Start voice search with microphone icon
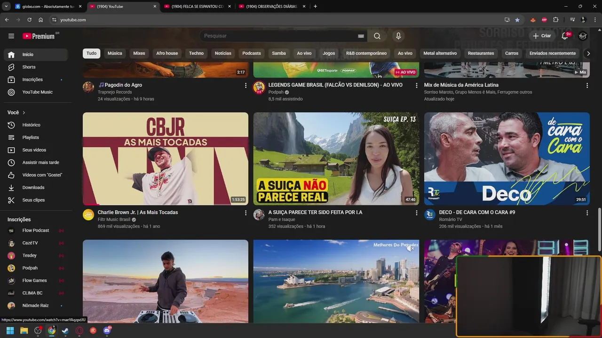The width and height of the screenshot is (602, 338). (398, 36)
